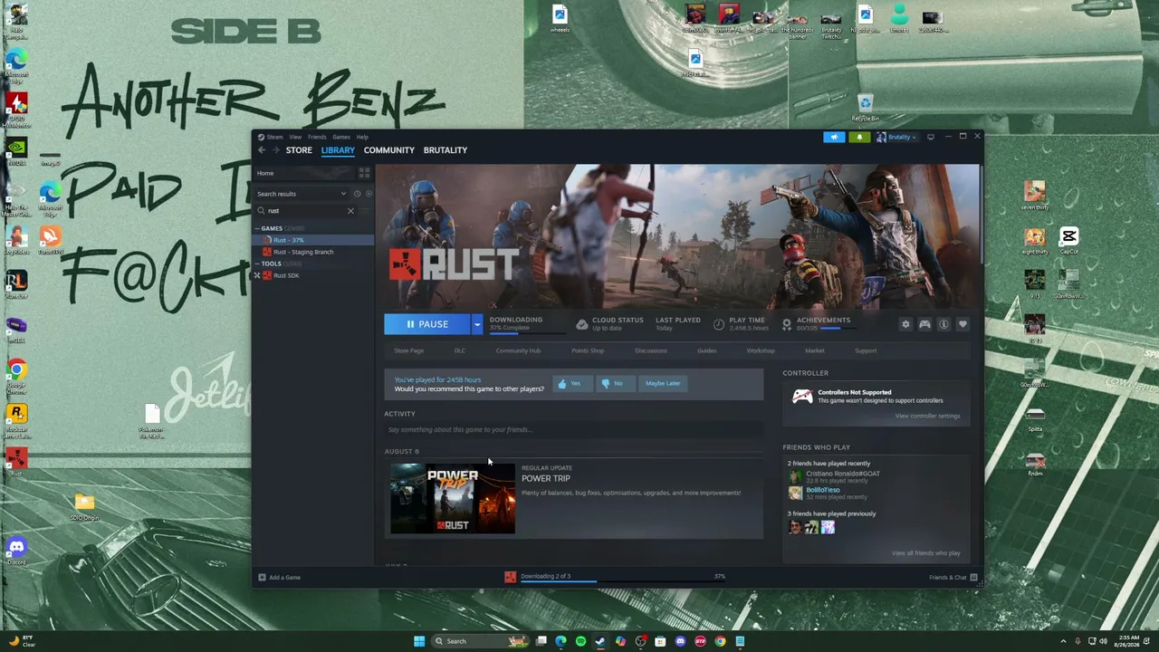Click the Windows taskbar Search box
Screen dimensions: 1159x652
pos(480,641)
